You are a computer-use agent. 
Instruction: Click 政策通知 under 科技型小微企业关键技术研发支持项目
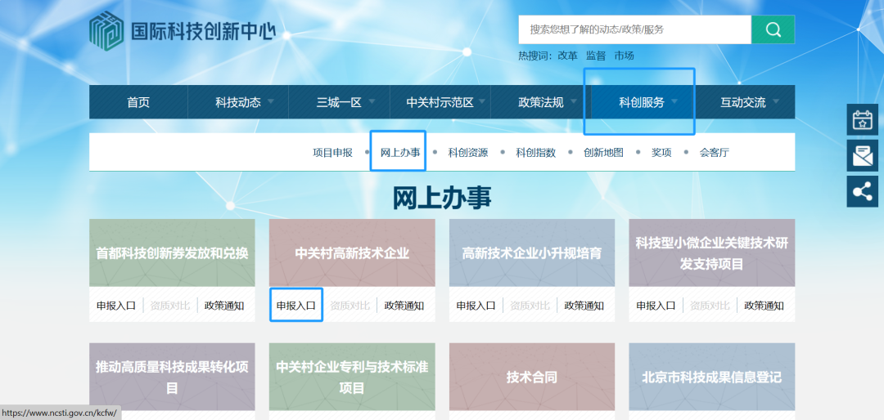coord(764,306)
